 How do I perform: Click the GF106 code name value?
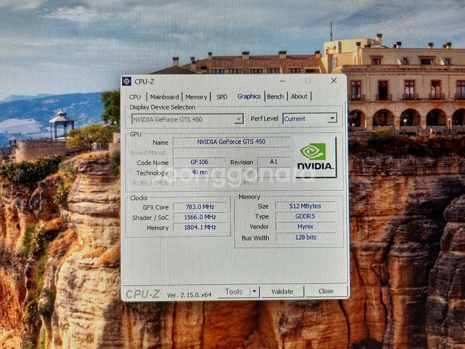coord(199,162)
